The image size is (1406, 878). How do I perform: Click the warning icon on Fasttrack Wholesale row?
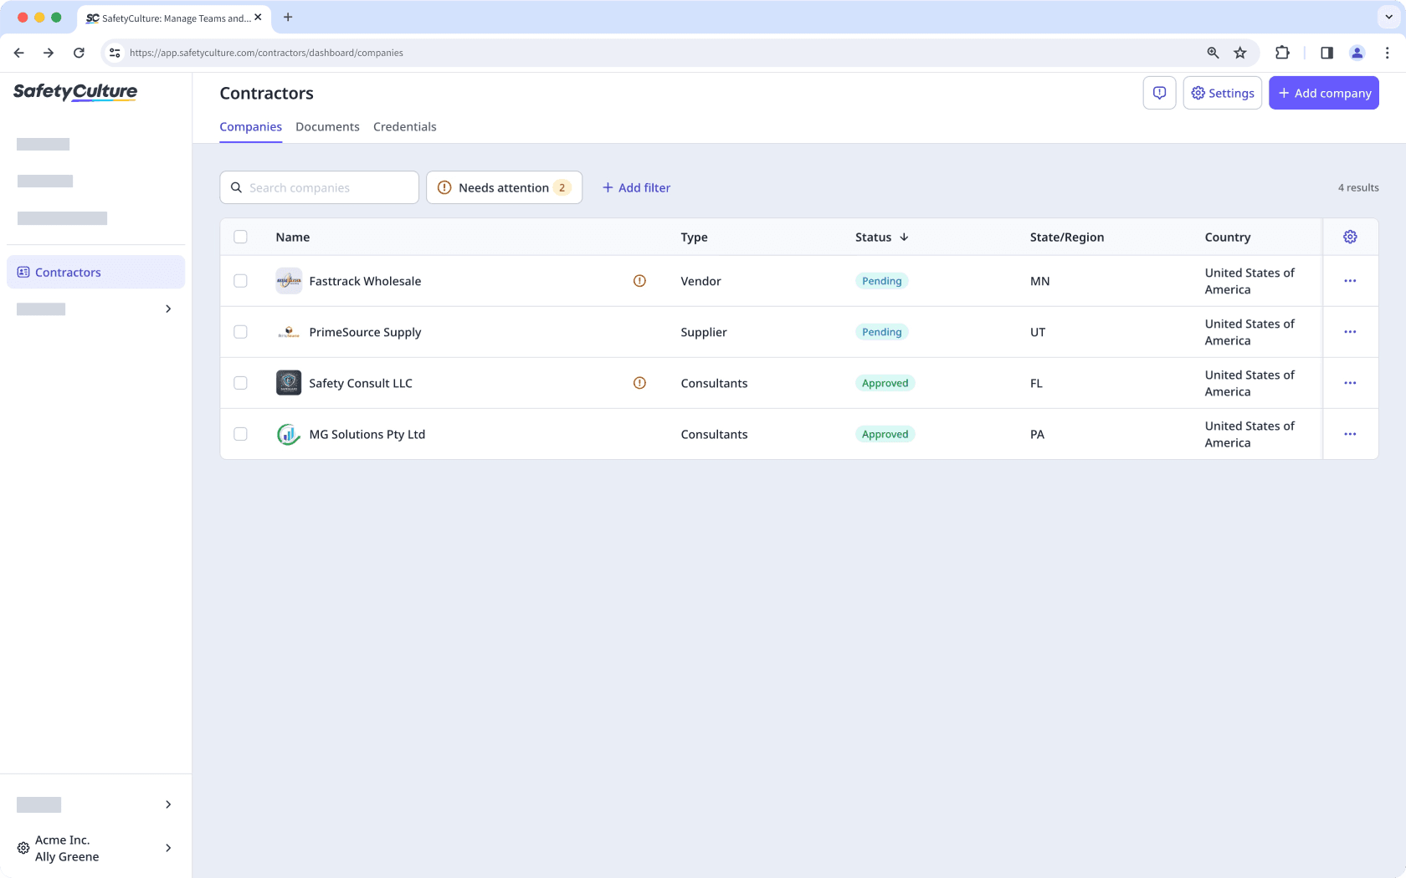click(639, 281)
